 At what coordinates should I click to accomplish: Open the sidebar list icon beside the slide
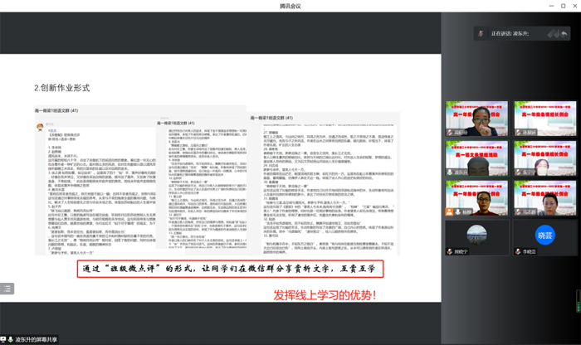point(7,289)
